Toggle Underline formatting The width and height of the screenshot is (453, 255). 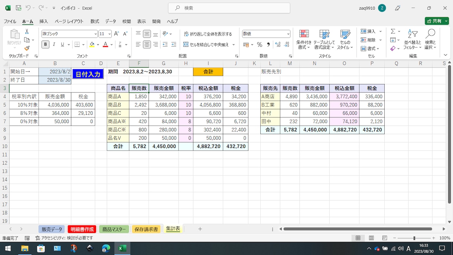(62, 45)
